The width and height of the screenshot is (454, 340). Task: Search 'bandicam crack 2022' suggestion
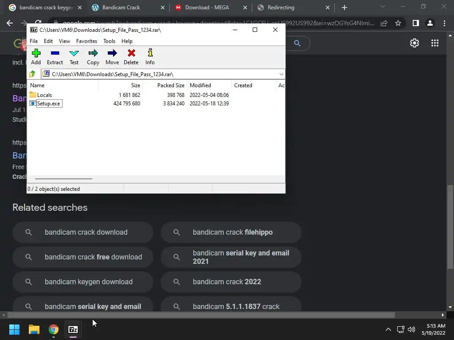pyautogui.click(x=231, y=282)
